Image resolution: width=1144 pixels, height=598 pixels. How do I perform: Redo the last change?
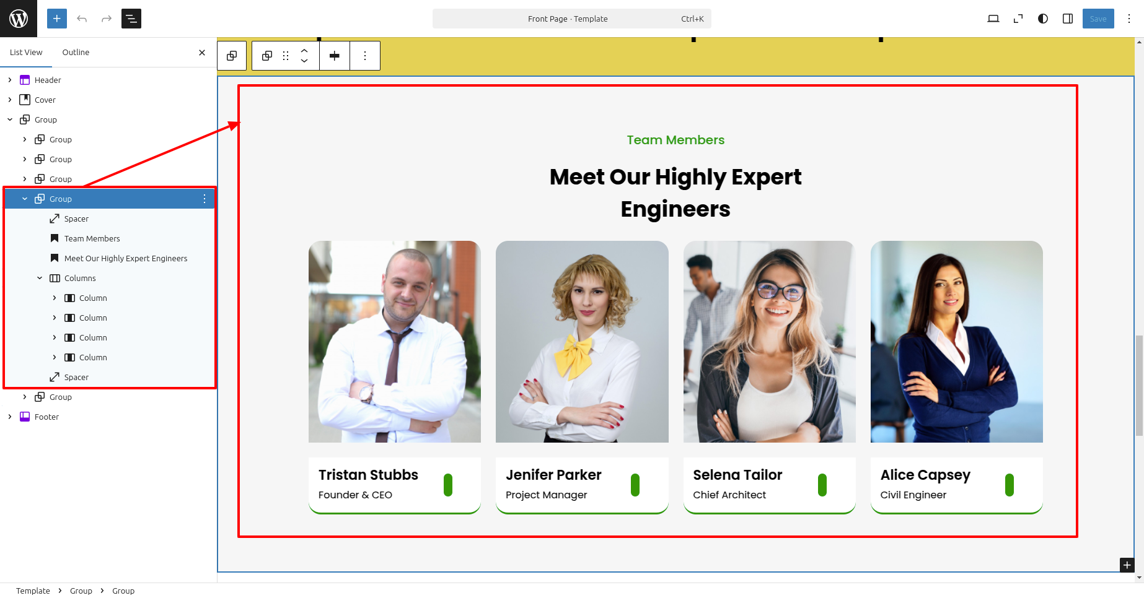click(107, 19)
